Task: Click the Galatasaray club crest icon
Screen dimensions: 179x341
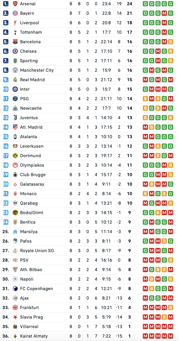Action: pyautogui.click(x=15, y=184)
